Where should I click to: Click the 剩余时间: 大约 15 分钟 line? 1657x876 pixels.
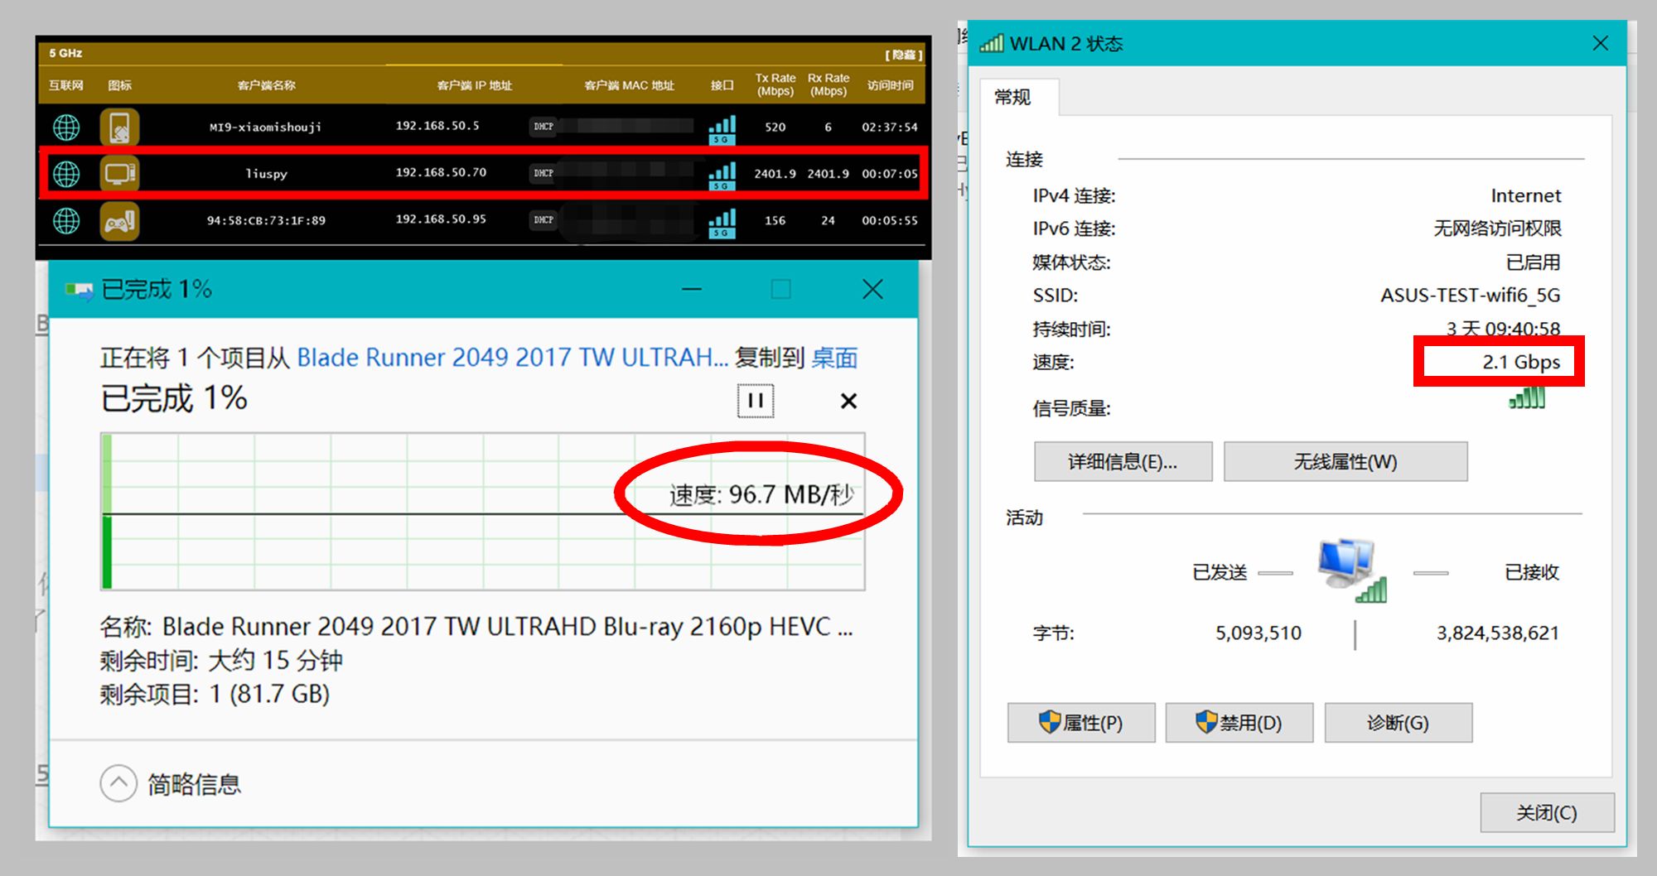pos(221,660)
